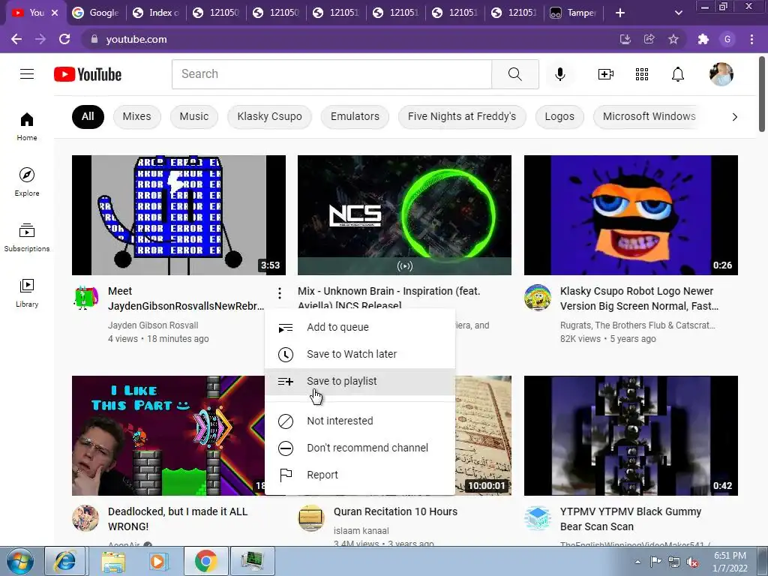Open Meet JaydenGibson video thumbnail
This screenshot has width=768, height=576.
(178, 215)
